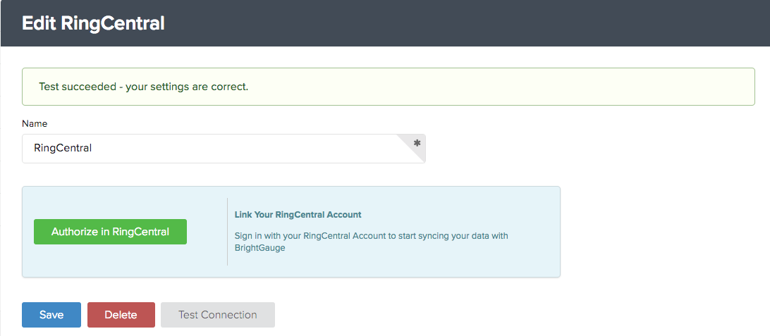Image resolution: width=770 pixels, height=336 pixels.
Task: Click the 'Test succeeded' success banner
Action: pos(388,87)
